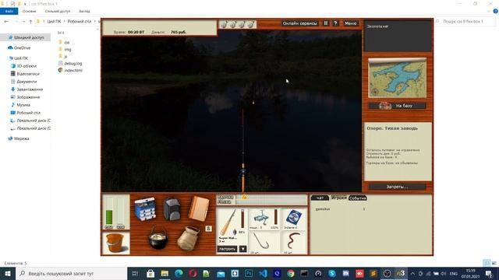
Task: Select the debug.log file in Explorer
Action: (x=73, y=64)
